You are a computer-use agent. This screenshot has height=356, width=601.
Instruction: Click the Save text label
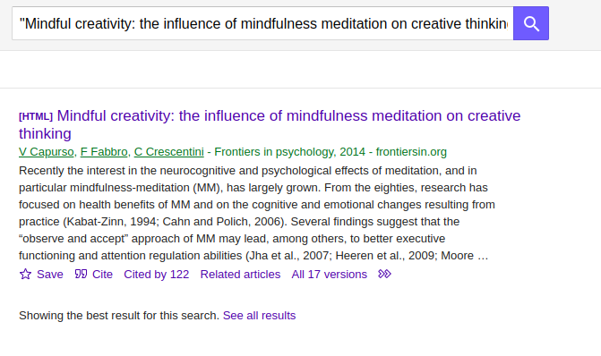50,275
